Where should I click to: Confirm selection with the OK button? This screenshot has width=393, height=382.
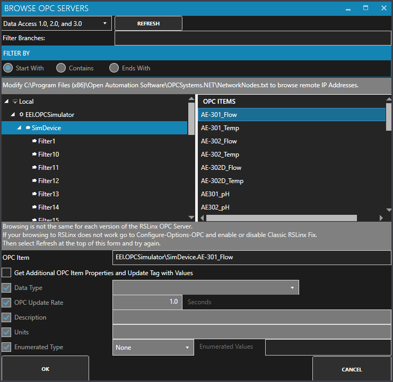pos(45,369)
